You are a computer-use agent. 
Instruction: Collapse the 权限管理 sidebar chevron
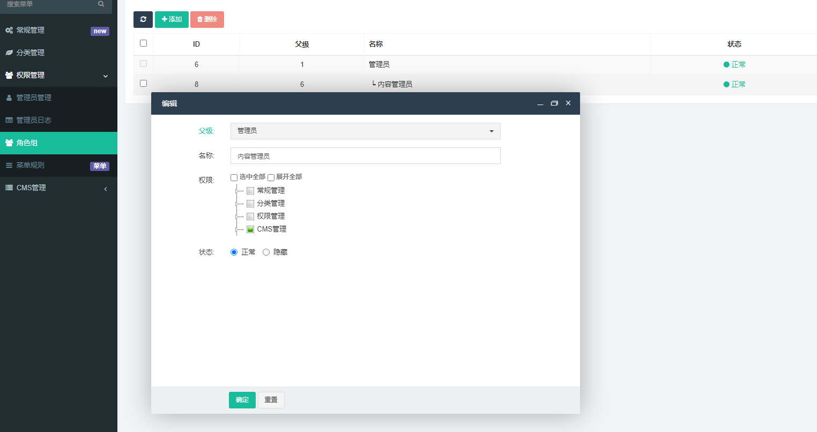[x=106, y=76]
